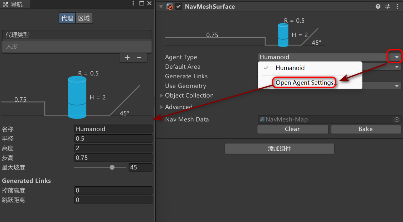The image size is (403, 222).
Task: Click the 高度 value field
Action: pyautogui.click(x=113, y=148)
